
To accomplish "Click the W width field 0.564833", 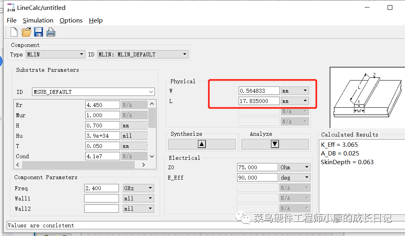I will [x=259, y=90].
